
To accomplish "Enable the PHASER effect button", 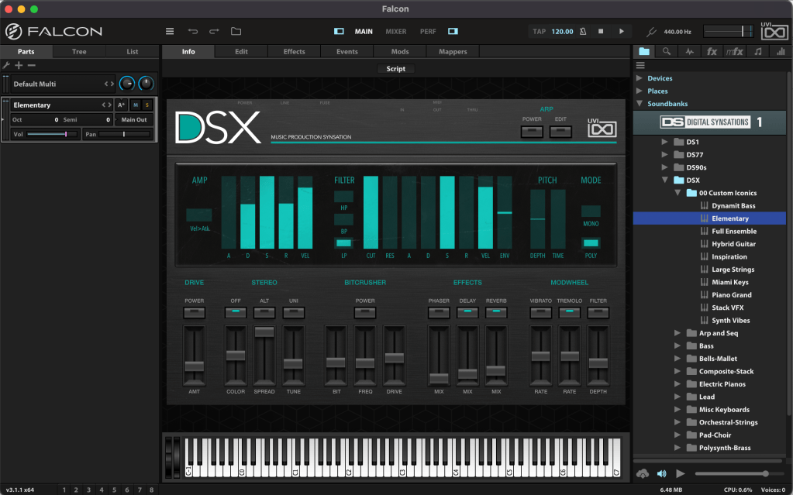I will click(439, 312).
